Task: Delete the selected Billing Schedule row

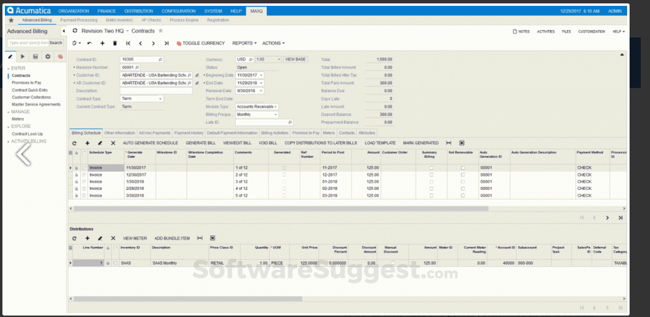Action: [x=113, y=143]
